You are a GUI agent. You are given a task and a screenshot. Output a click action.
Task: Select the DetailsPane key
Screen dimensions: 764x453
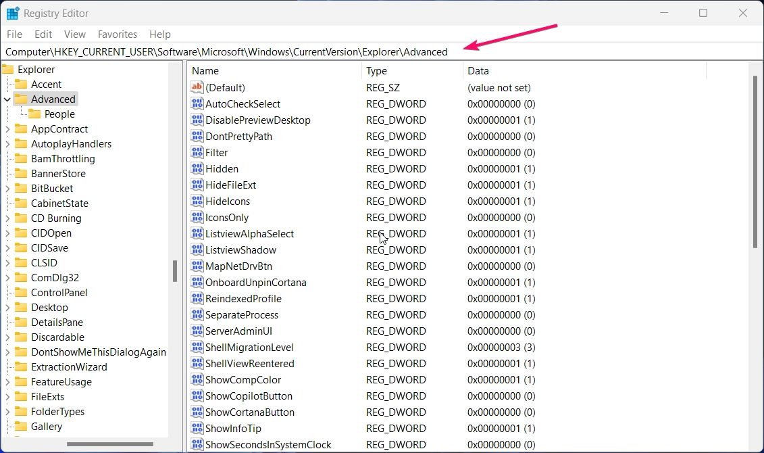[57, 323]
